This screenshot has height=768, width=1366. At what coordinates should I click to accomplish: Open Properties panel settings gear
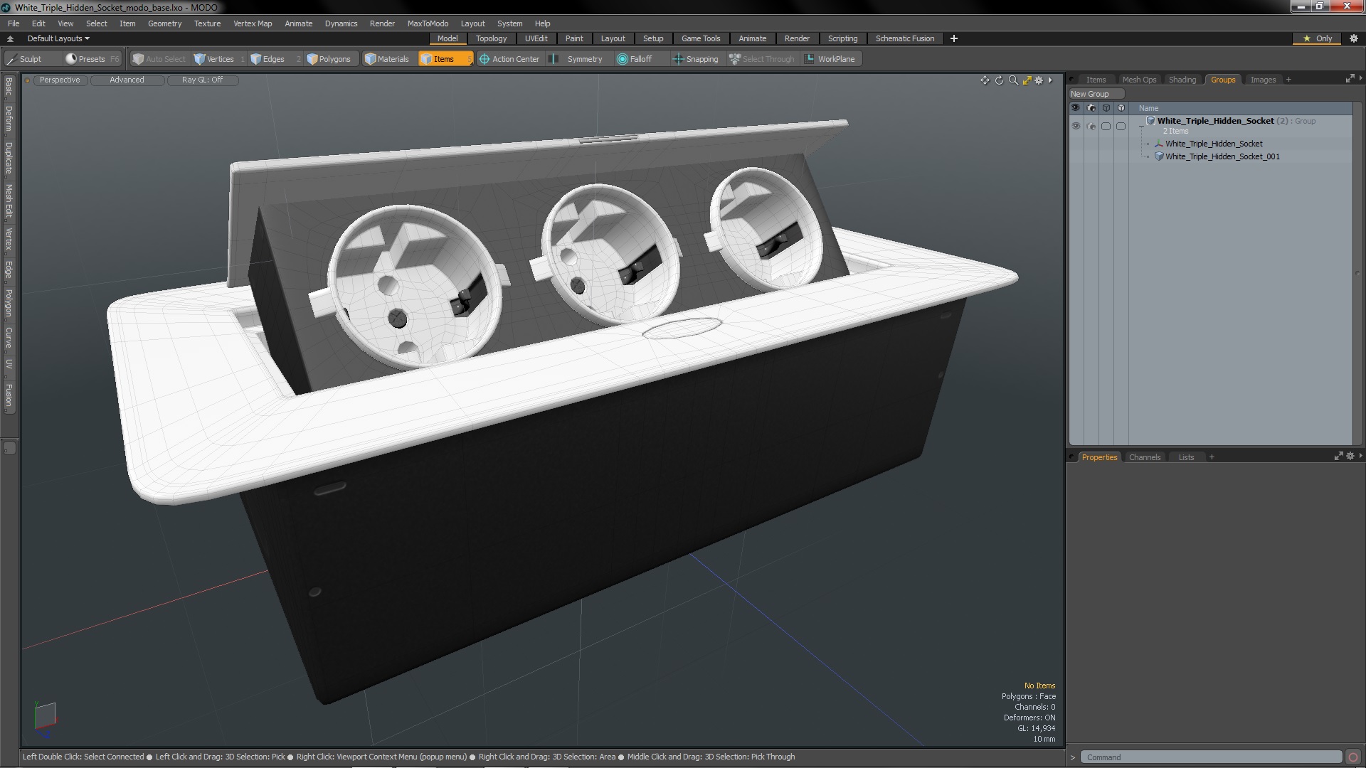tap(1350, 457)
